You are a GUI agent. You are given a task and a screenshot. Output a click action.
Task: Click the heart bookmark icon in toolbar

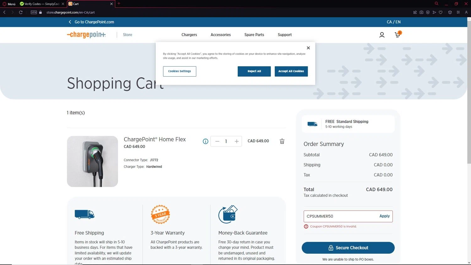441,12
